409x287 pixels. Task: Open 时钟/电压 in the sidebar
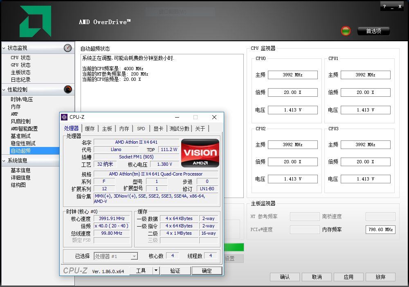[x=22, y=100]
